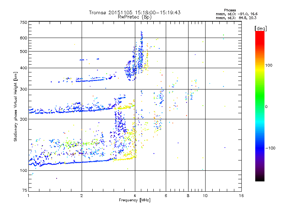Click the x-axis tick label '6'
The height and width of the screenshot is (213, 284).
click(x=166, y=196)
